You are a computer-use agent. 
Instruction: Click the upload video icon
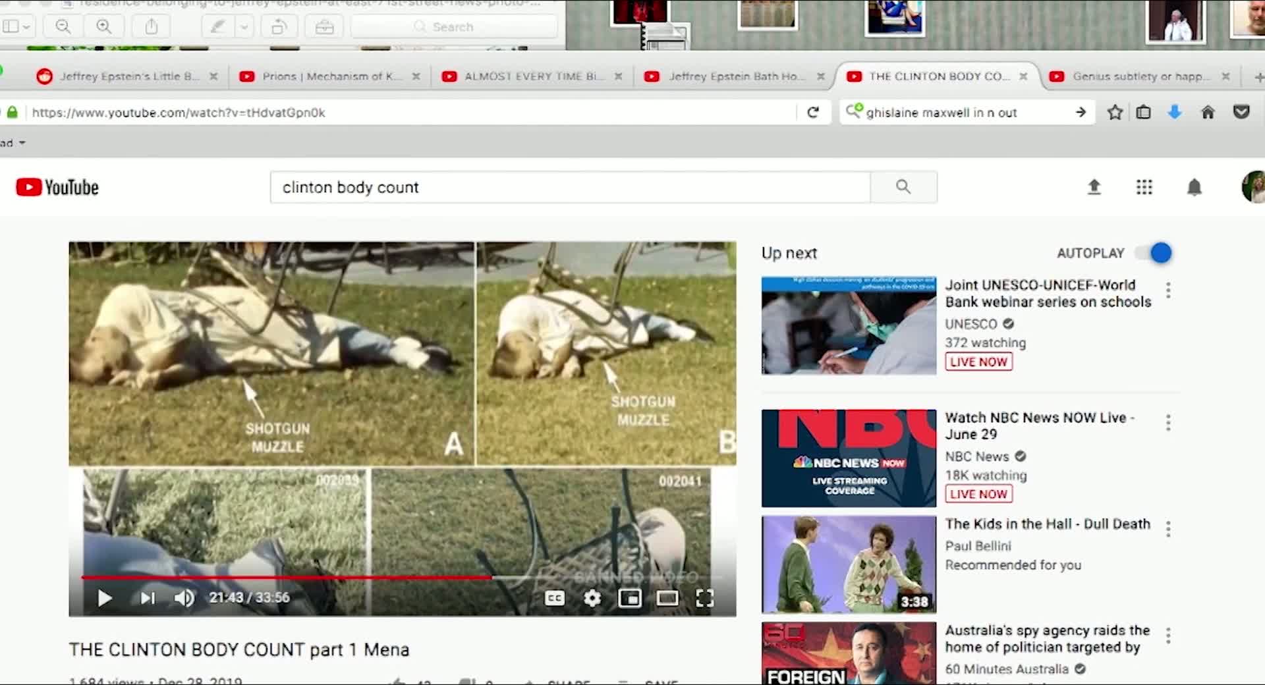click(1094, 188)
